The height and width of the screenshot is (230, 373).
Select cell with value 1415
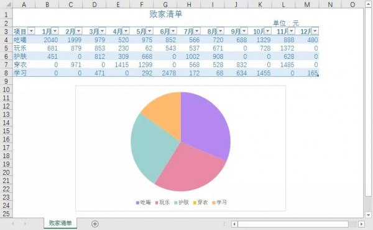(118, 64)
